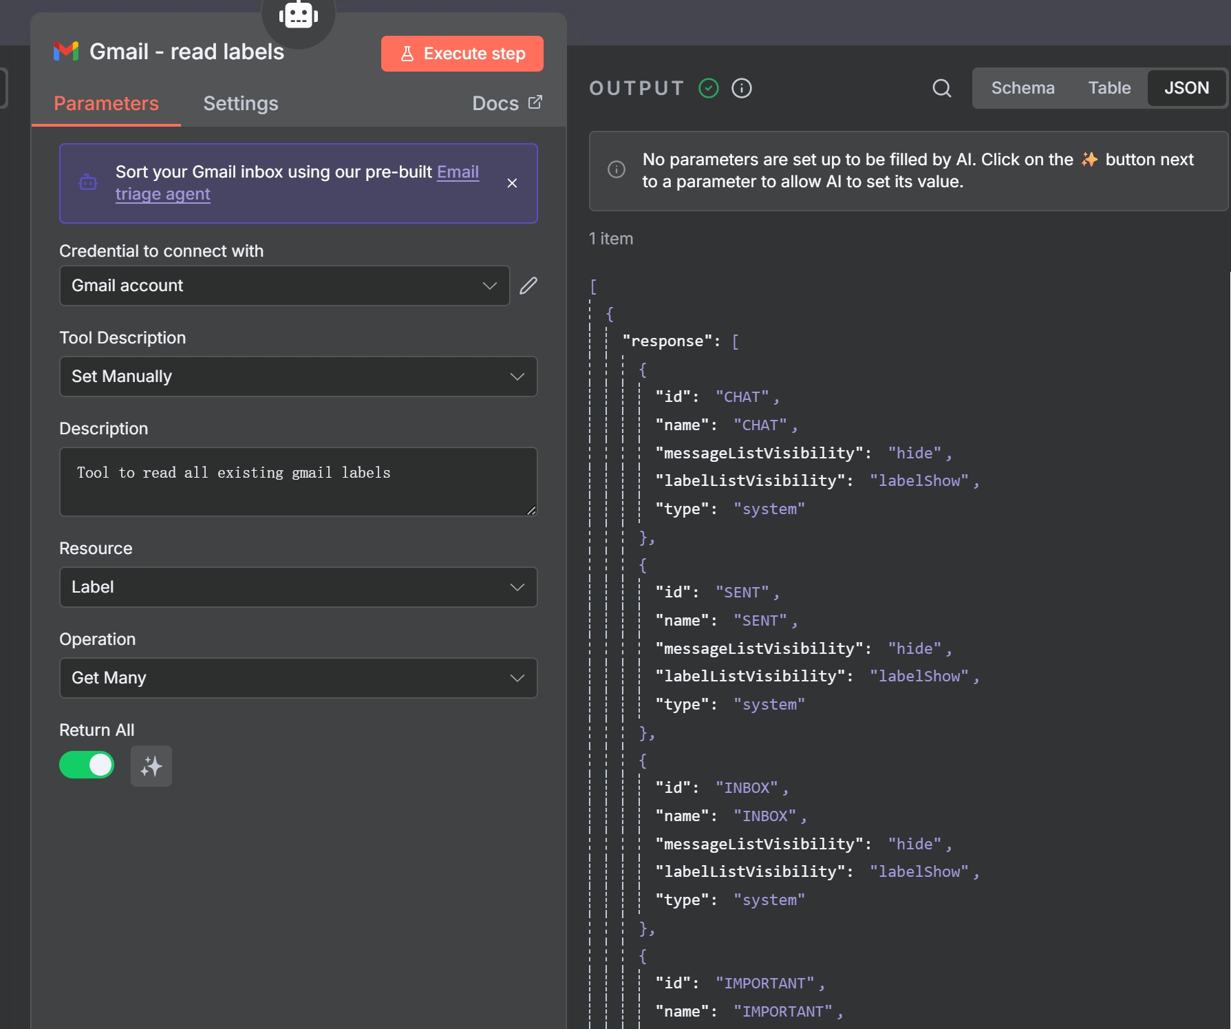Image resolution: width=1231 pixels, height=1029 pixels.
Task: Click the output info circle icon
Action: coord(741,88)
